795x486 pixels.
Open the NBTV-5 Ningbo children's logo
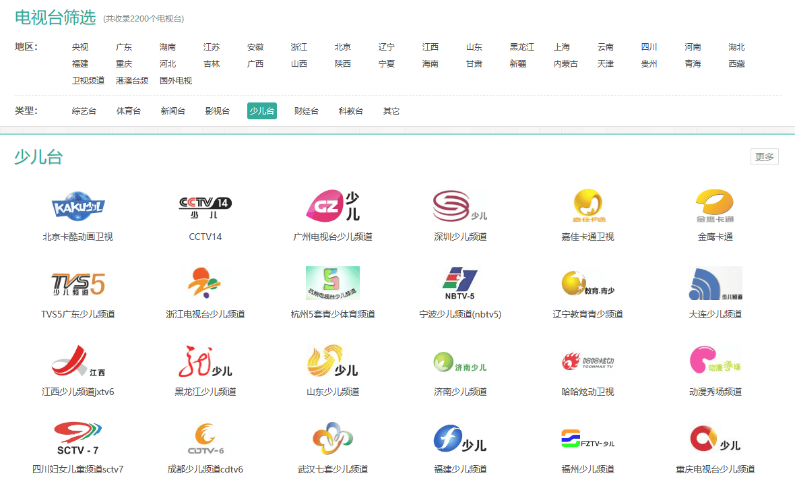tap(460, 284)
